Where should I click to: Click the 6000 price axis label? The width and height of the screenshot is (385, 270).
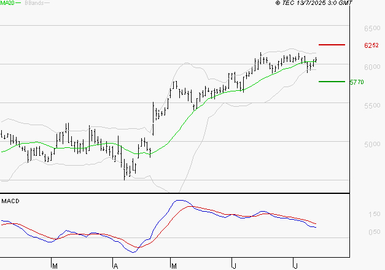coord(371,67)
